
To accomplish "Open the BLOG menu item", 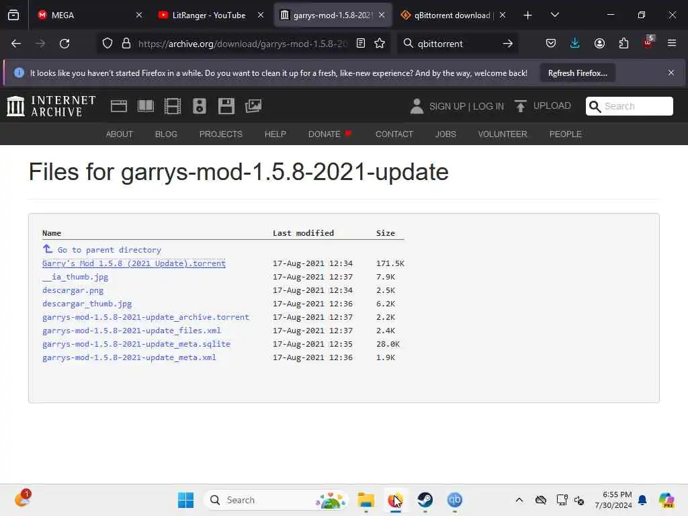I will 167,134.
